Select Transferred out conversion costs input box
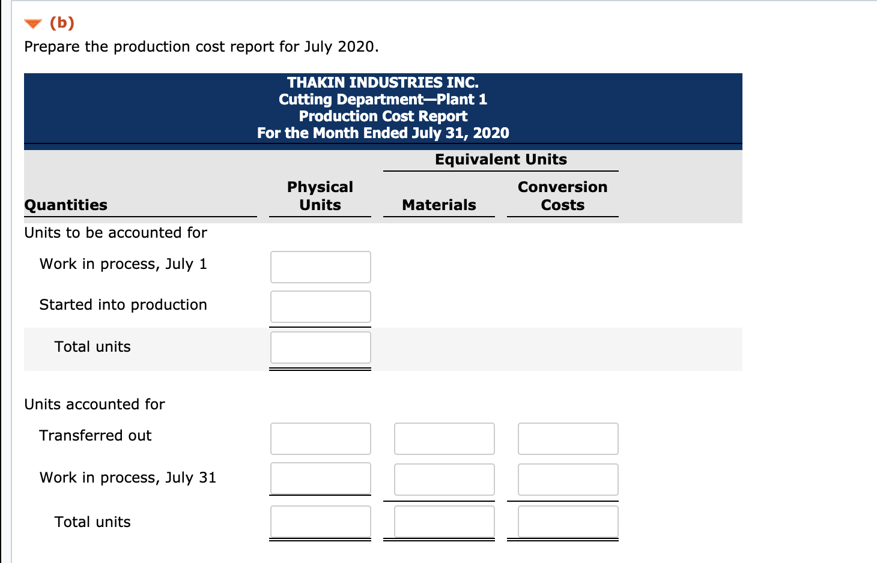Image resolution: width=877 pixels, height=563 pixels. (568, 438)
